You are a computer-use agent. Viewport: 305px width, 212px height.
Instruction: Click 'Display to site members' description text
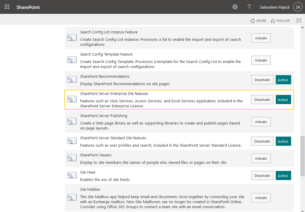153,163
